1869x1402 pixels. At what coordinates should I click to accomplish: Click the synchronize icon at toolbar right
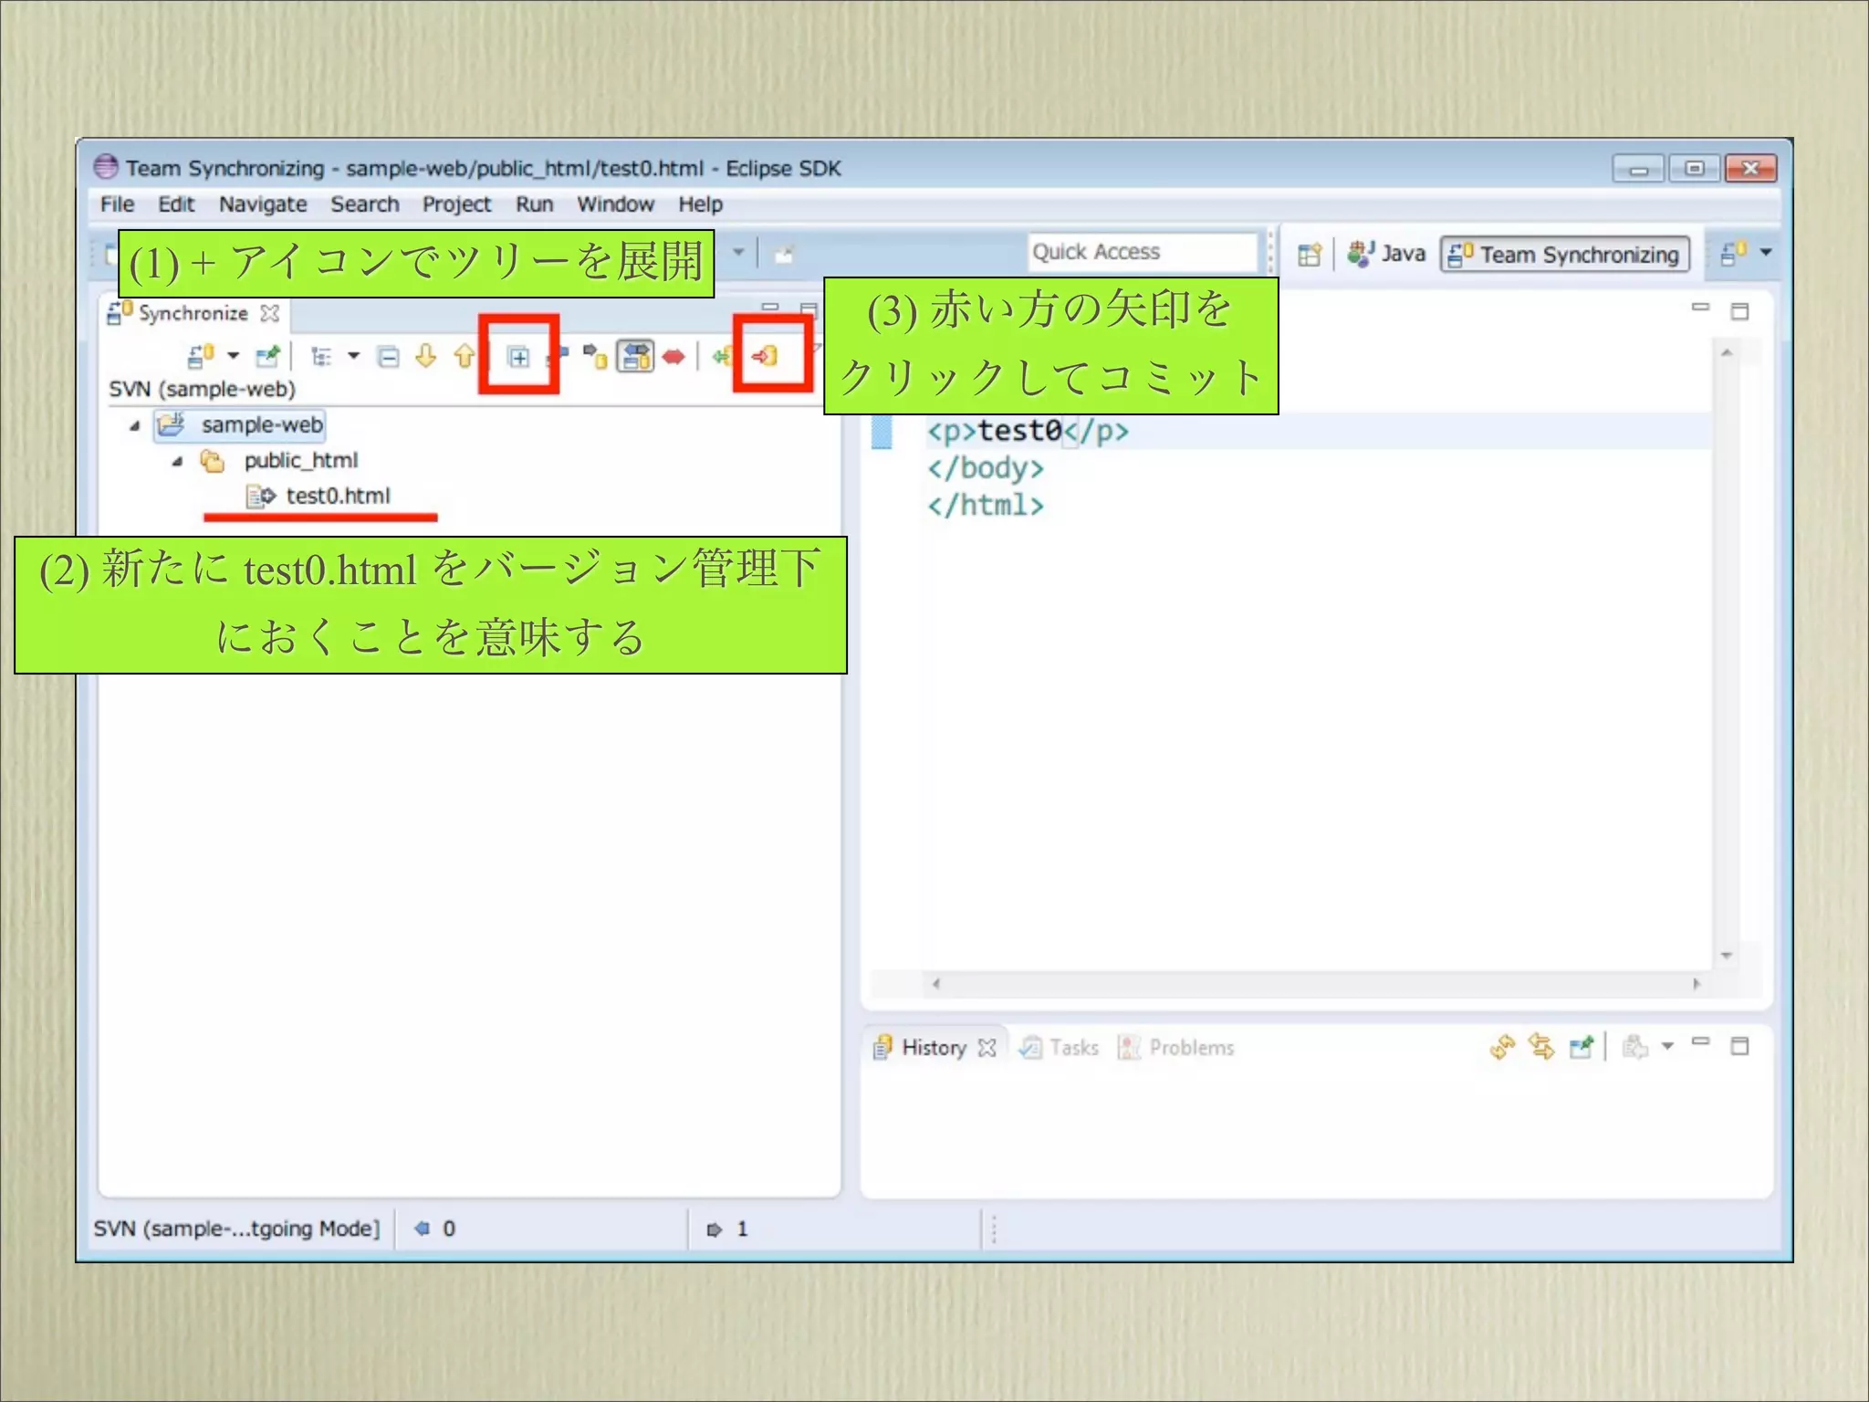pos(1734,253)
